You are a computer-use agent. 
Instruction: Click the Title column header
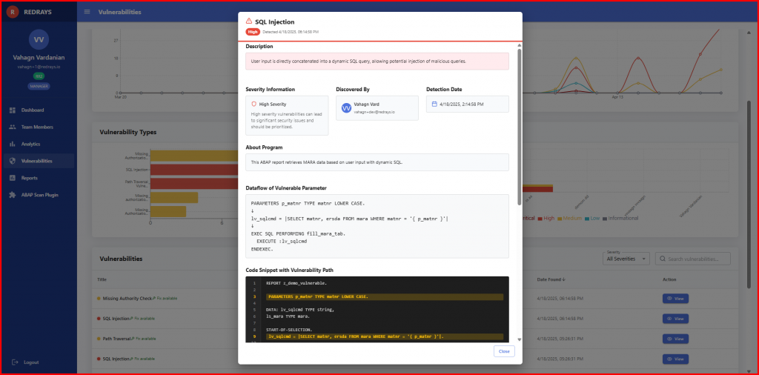coord(102,279)
